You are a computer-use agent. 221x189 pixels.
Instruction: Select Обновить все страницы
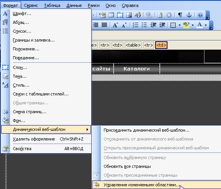157,166
